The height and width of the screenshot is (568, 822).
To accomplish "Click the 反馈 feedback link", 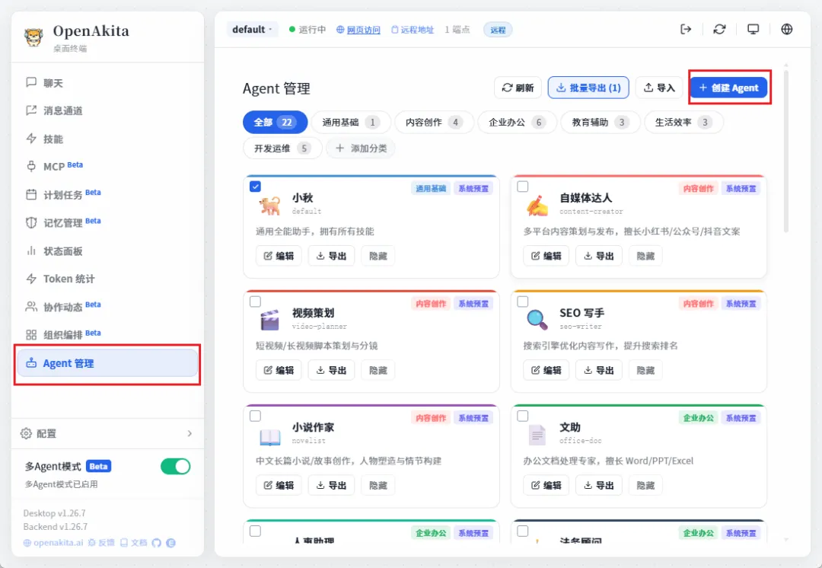I will pyautogui.click(x=101, y=543).
